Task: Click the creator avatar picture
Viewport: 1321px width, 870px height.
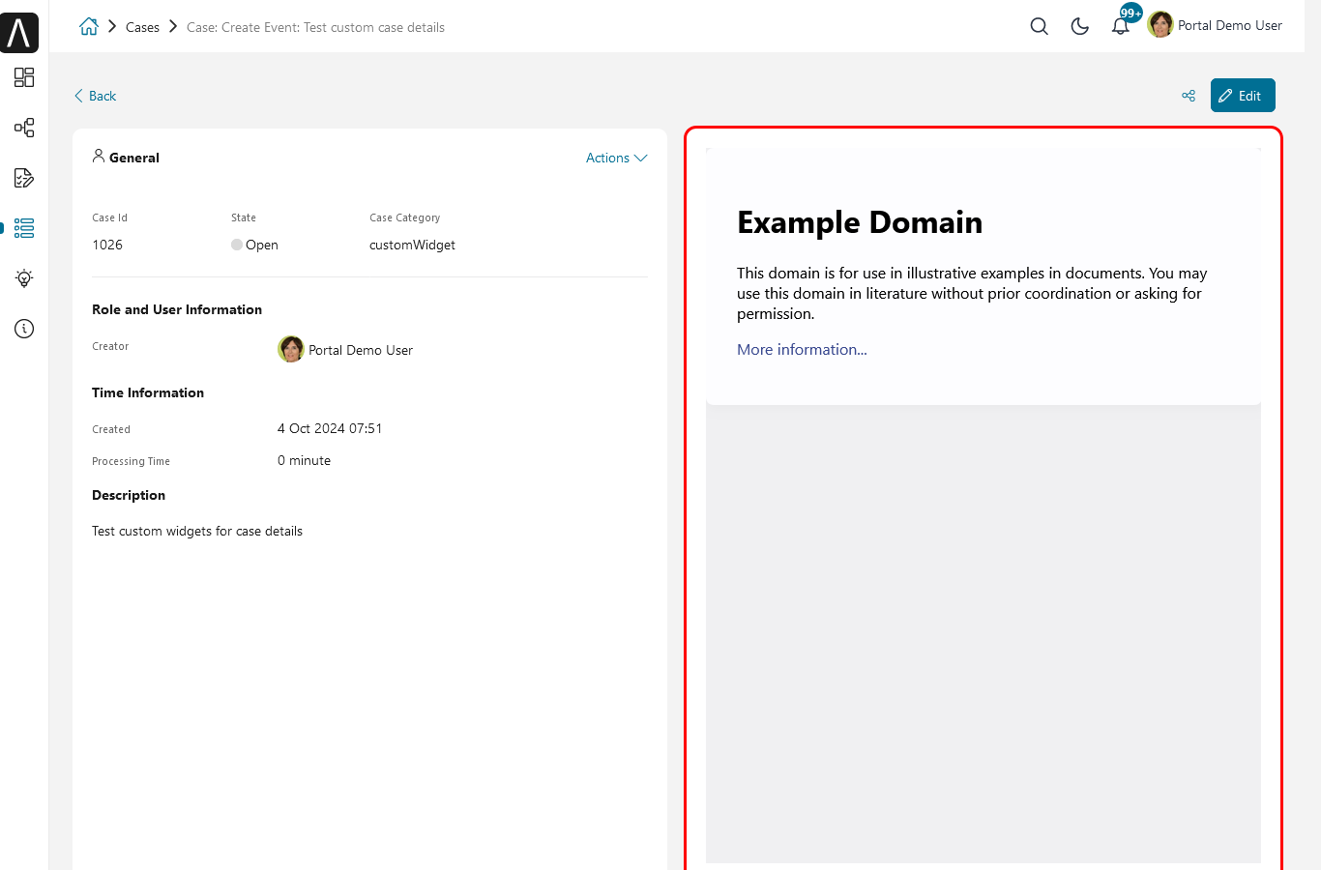Action: pos(291,349)
